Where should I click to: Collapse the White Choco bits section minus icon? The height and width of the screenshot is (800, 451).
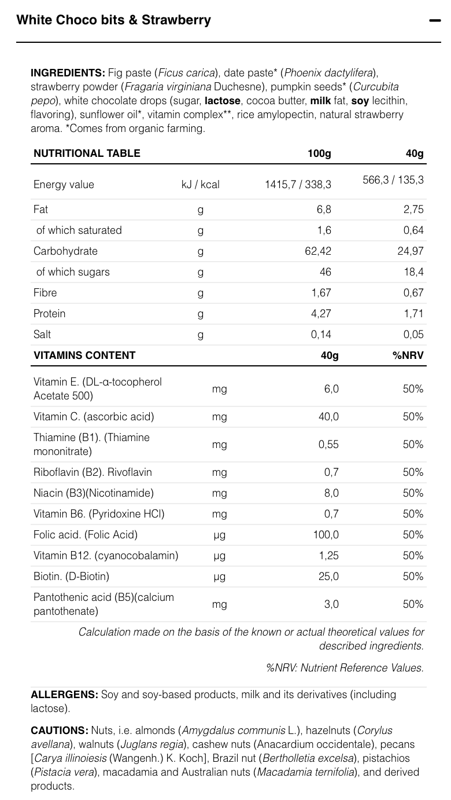coord(435,20)
